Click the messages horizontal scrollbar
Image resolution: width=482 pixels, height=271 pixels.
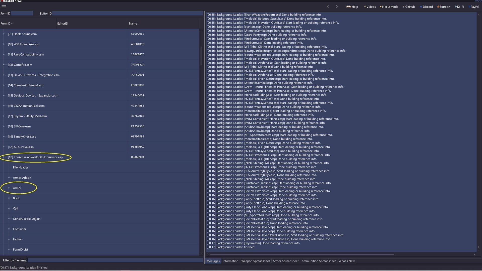[302, 254]
